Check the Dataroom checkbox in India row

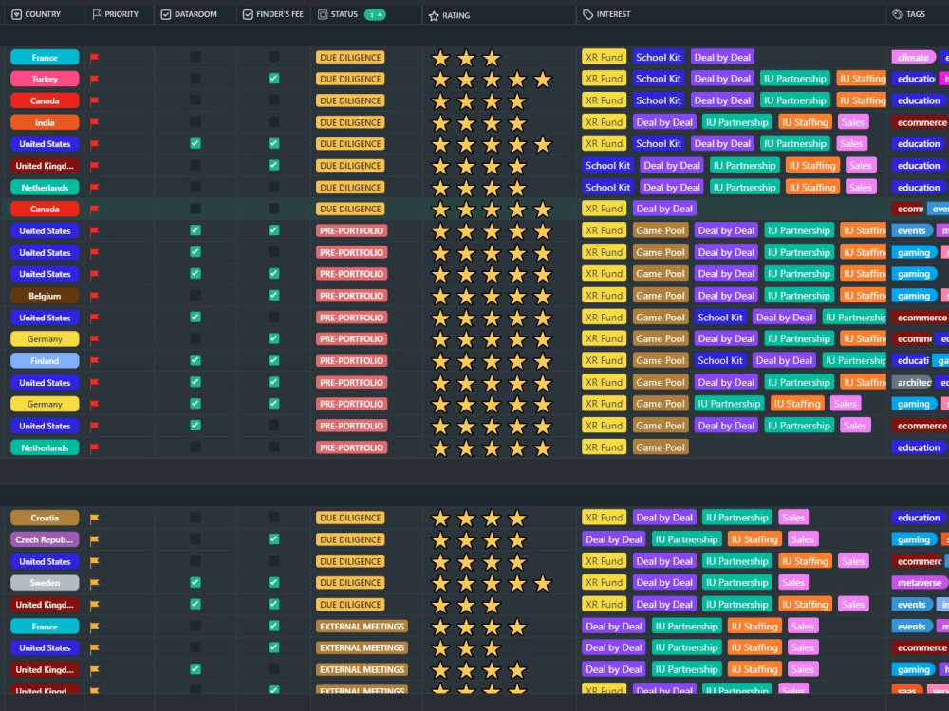195,122
